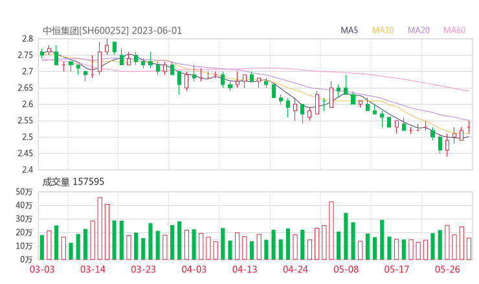This screenshot has height=284, width=479.
Task: Click the volume label 成交量 157595
Action: click(73, 182)
